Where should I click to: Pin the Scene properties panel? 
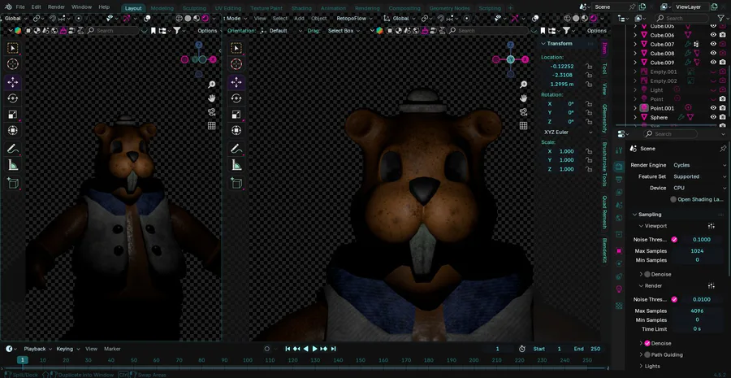[x=723, y=149]
